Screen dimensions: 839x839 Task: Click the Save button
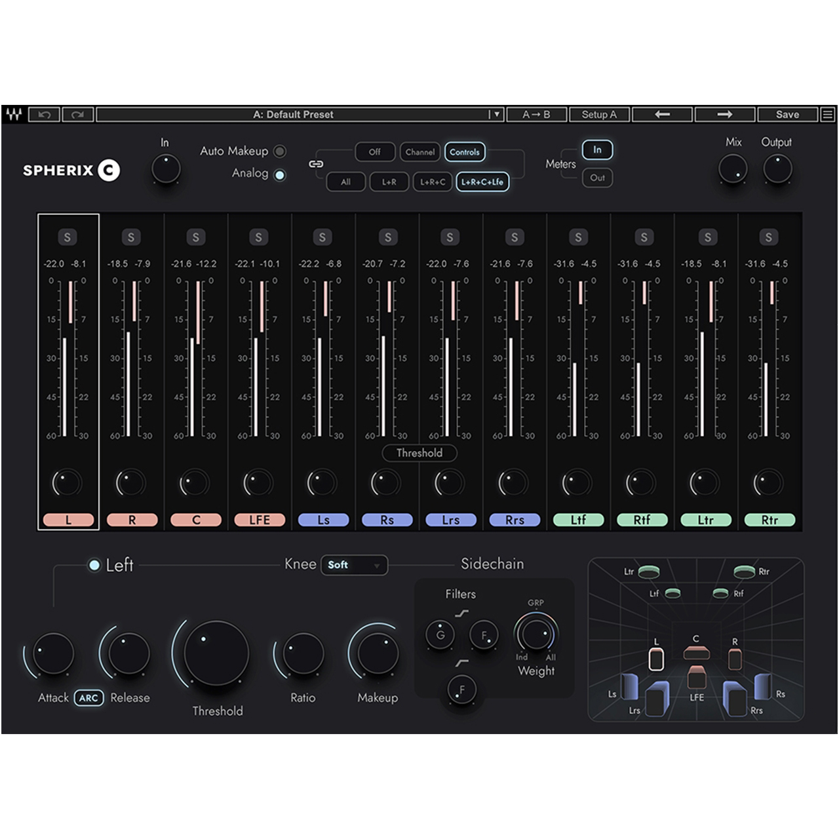coord(787,115)
